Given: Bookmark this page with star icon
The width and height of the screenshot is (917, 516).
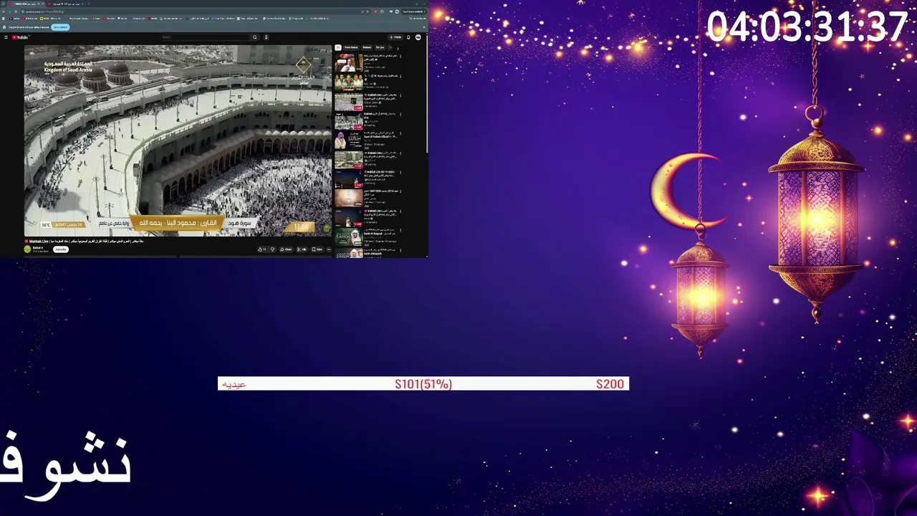Looking at the screenshot, I should (x=368, y=11).
